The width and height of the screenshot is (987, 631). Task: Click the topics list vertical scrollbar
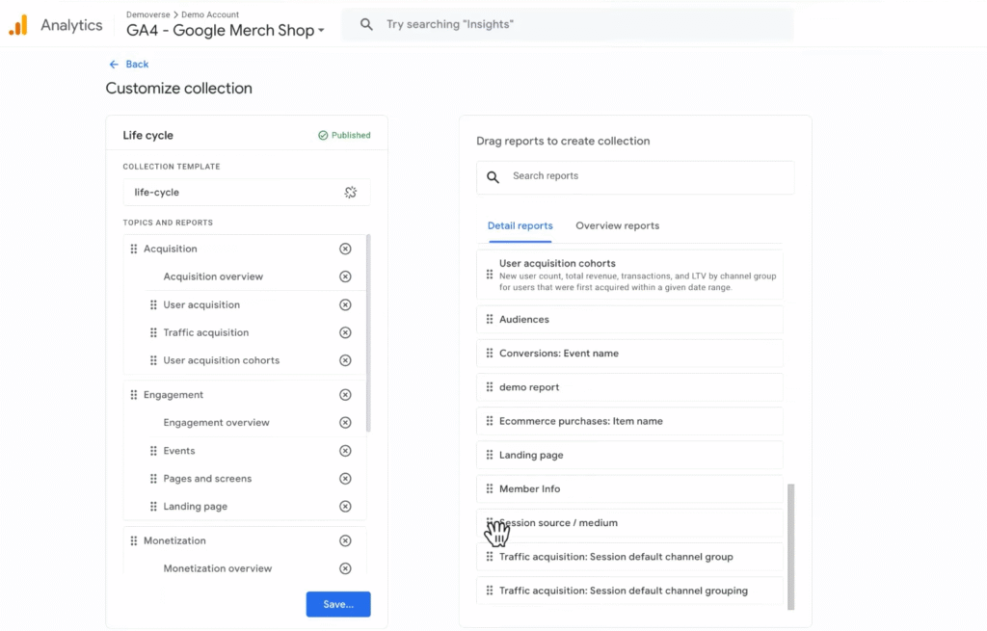point(368,333)
